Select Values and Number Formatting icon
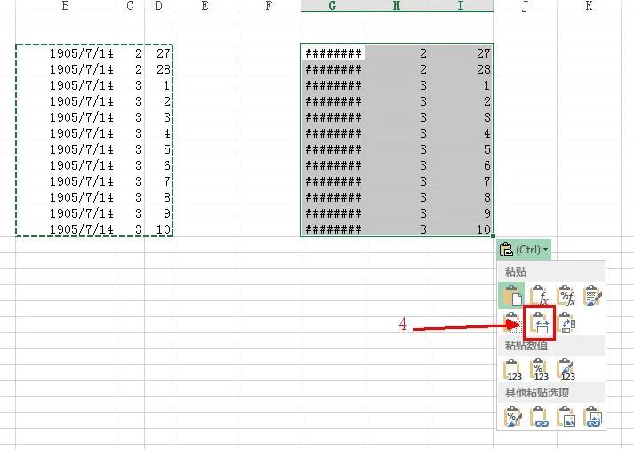This screenshot has height=449, width=634. coord(539,369)
